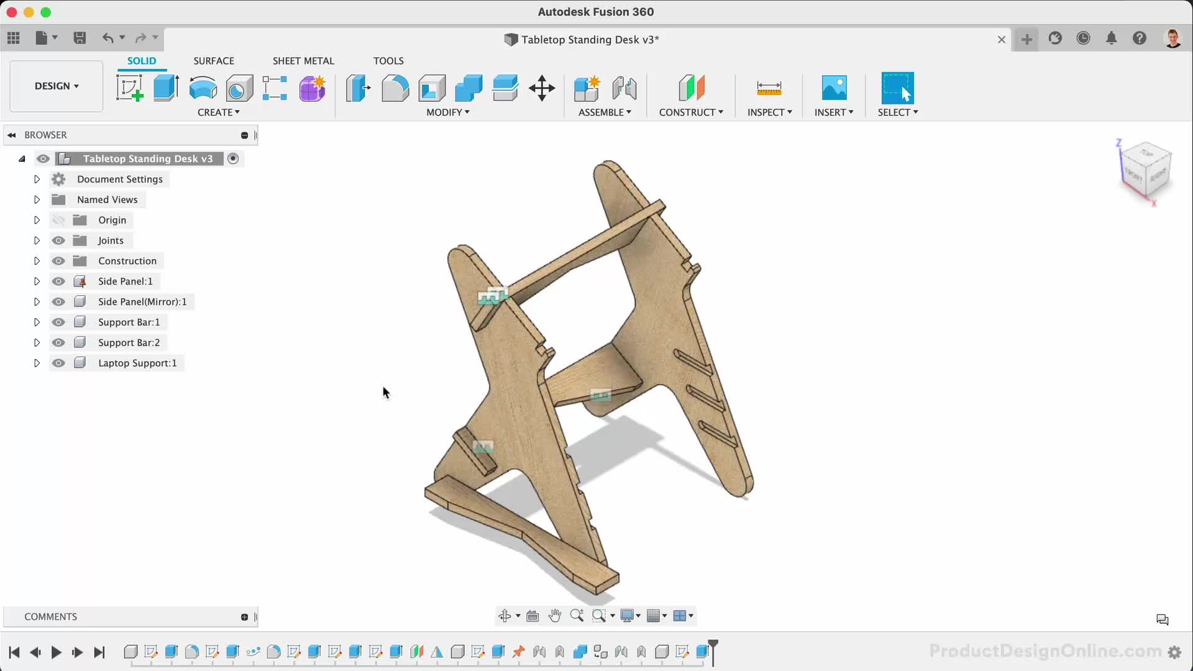
Task: Open the Insert image icon
Action: tap(834, 88)
